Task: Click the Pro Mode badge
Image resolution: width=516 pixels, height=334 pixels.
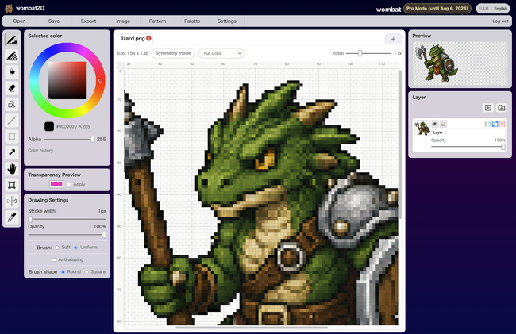Action: click(x=437, y=9)
